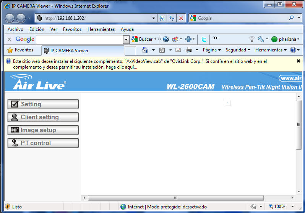Click the browser Back arrow button
Screen dimensions: 305x213
[x=10, y=18]
